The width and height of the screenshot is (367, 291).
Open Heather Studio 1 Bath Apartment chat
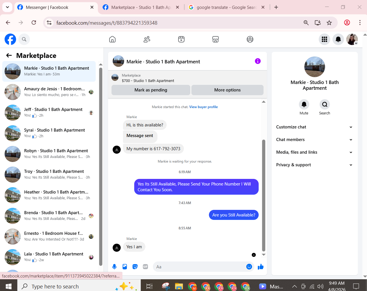[x=49, y=195]
